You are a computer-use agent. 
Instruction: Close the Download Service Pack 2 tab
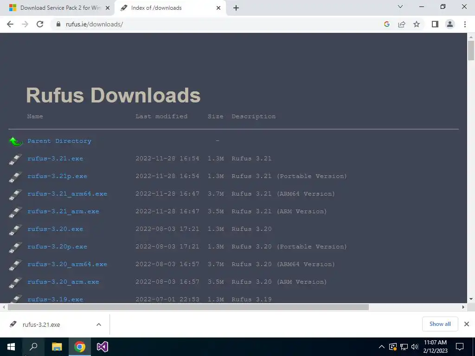pos(107,8)
